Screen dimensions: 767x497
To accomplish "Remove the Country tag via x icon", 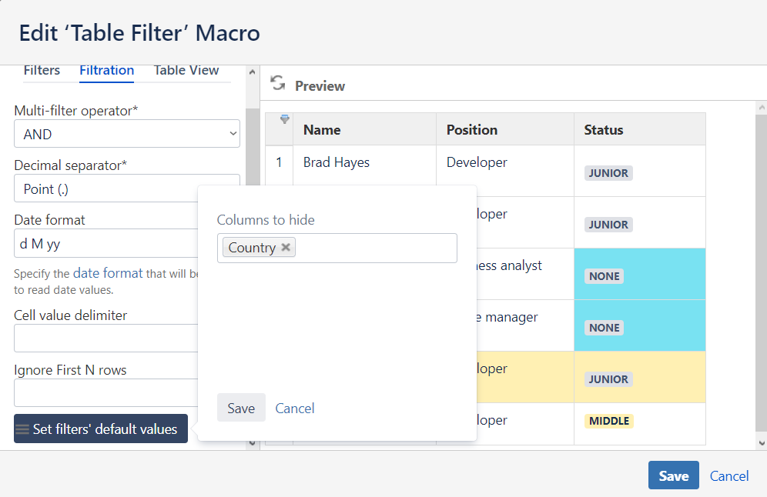I will coord(286,247).
